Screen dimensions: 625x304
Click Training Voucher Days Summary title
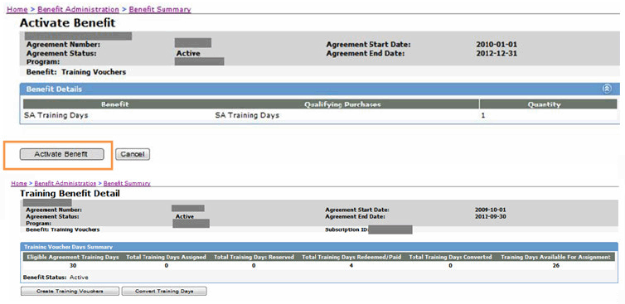coord(69,247)
